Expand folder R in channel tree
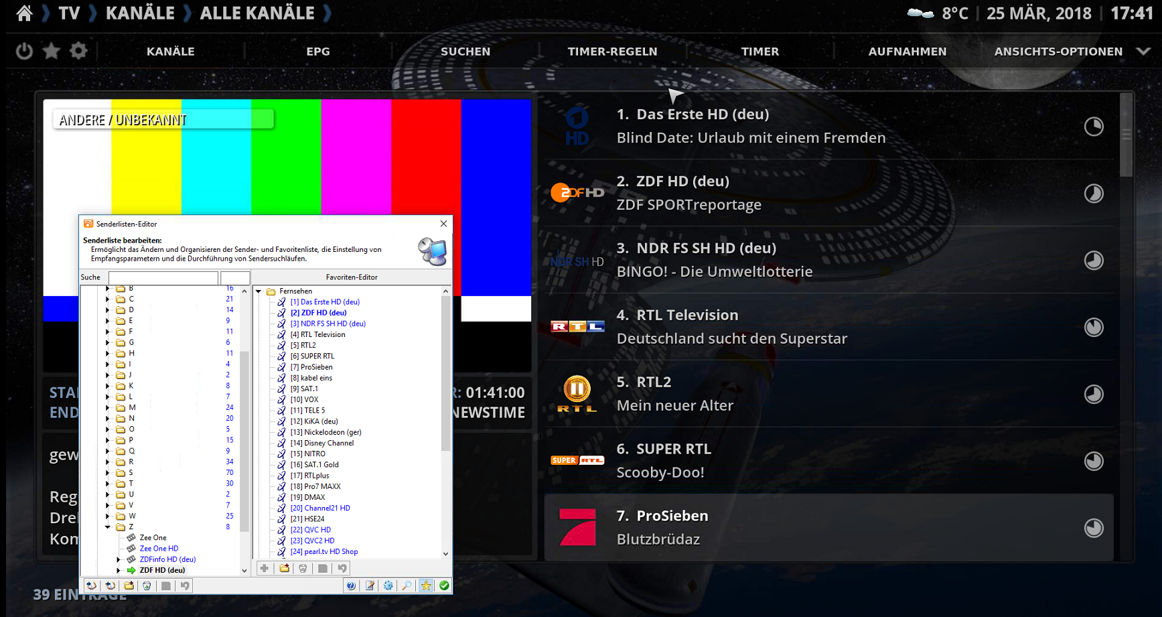 tap(108, 462)
